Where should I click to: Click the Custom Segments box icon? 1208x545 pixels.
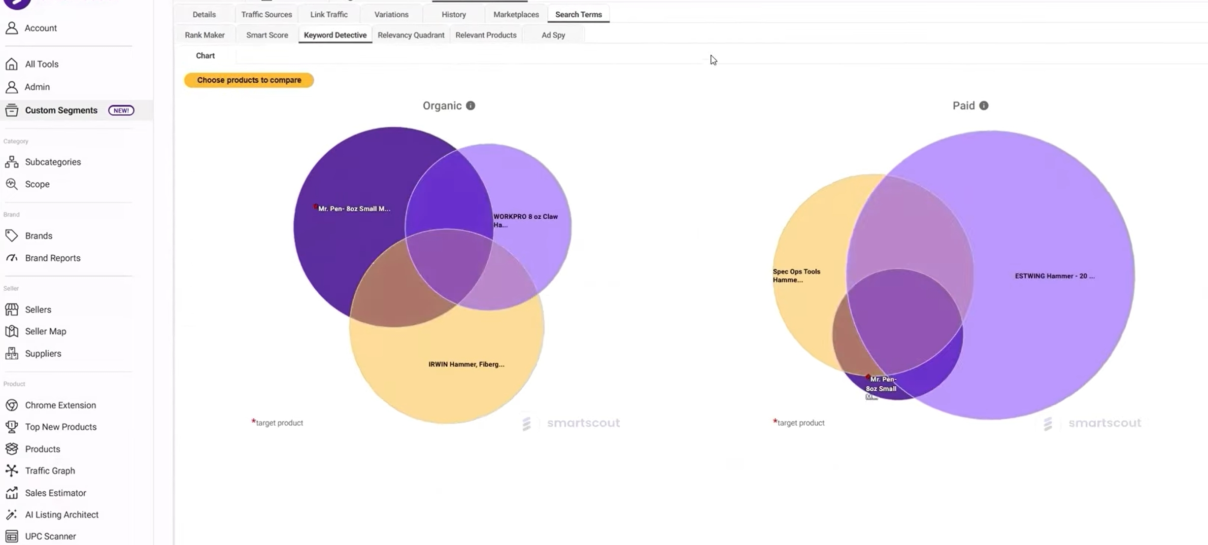pos(11,110)
